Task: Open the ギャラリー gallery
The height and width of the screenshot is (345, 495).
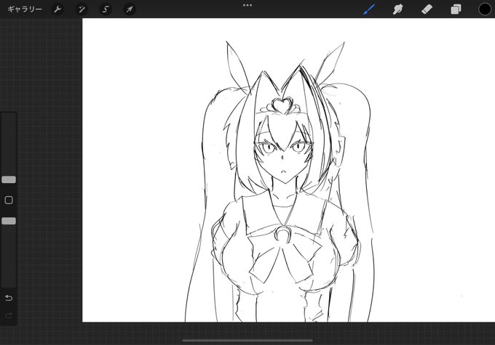Action: click(x=25, y=9)
